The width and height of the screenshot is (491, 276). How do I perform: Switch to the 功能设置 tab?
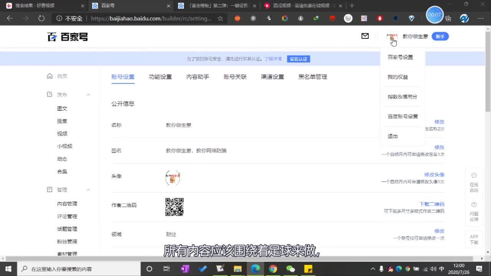(x=160, y=77)
